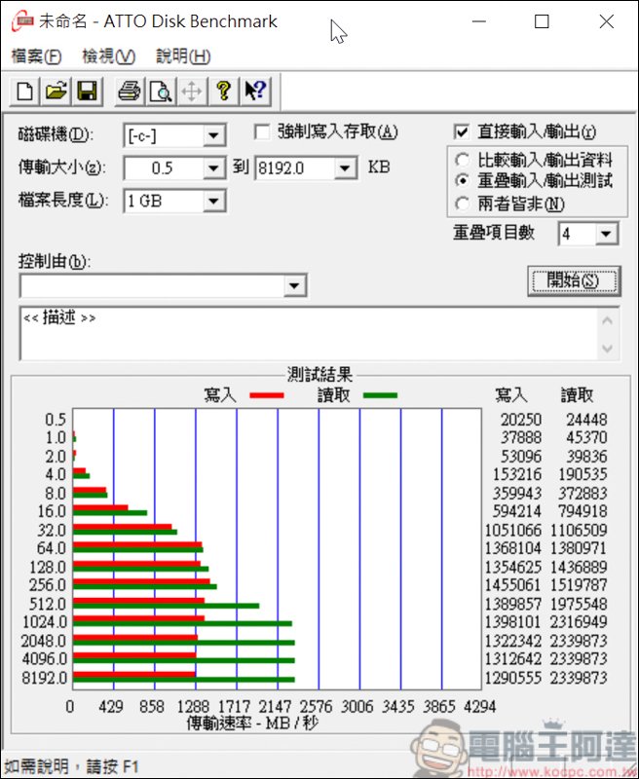Click the 如需說明，請按 F1 status bar text

71,766
